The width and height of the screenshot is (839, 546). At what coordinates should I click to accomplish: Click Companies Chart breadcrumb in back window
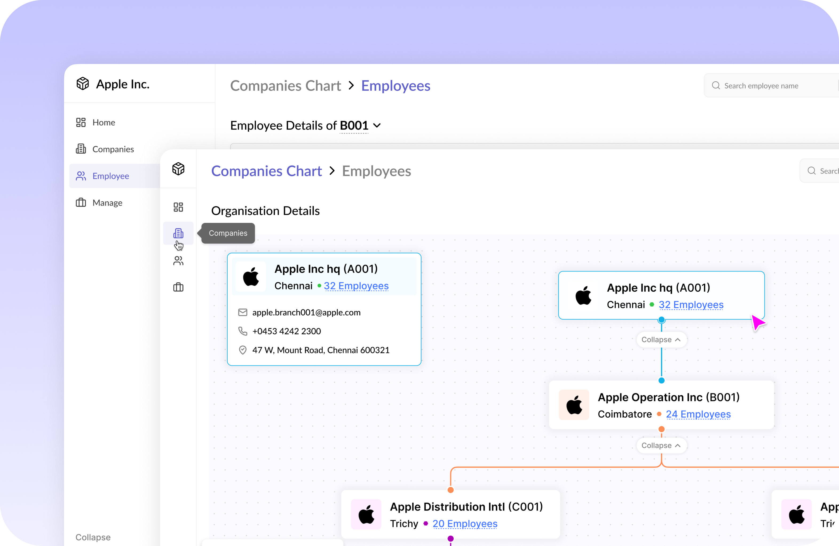(285, 86)
